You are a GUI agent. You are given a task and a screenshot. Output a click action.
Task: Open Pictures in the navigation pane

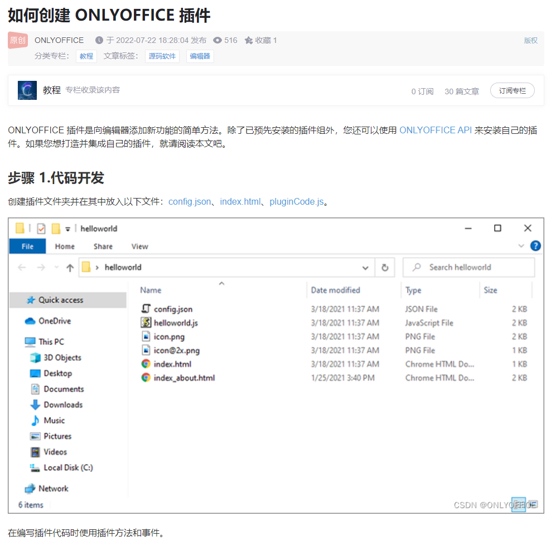pyautogui.click(x=51, y=437)
